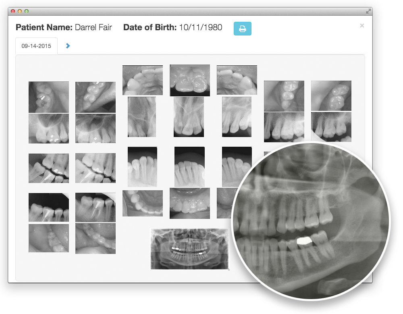The height and width of the screenshot is (314, 403).
Task: Click the green zoom window button
Action: tap(26, 11)
